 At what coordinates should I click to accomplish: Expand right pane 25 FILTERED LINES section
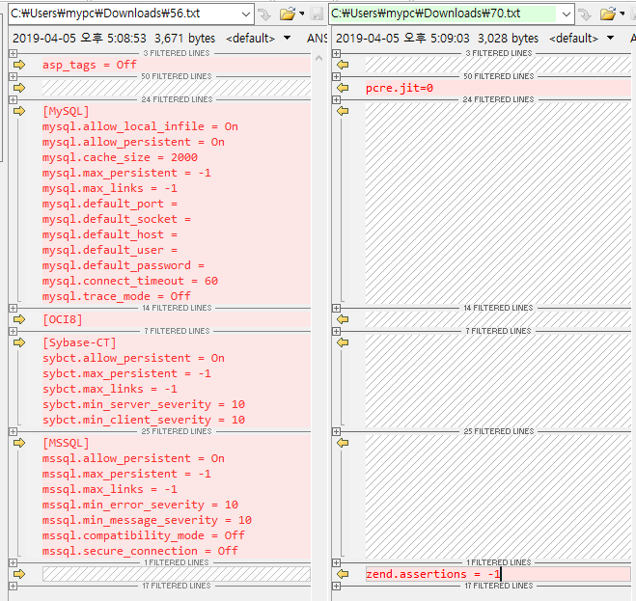pyautogui.click(x=336, y=431)
